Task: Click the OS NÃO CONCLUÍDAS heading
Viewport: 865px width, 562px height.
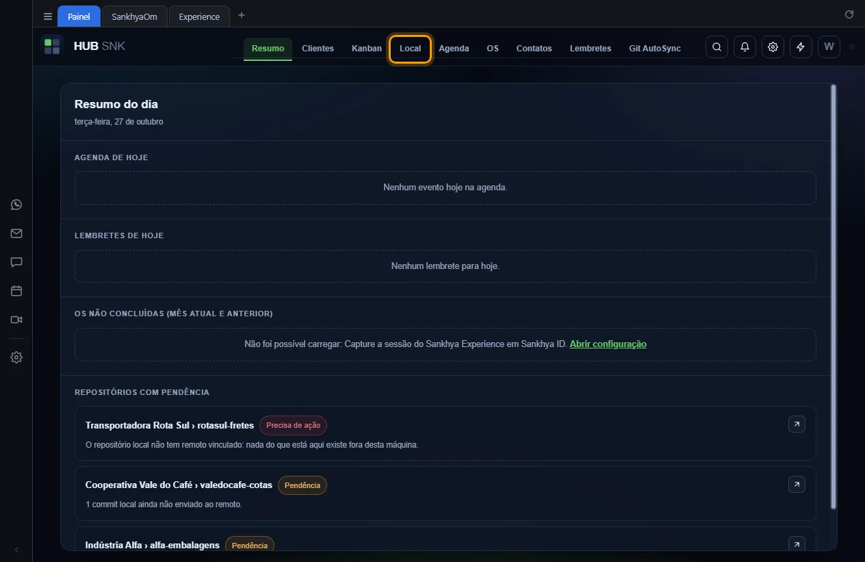Action: coord(174,314)
